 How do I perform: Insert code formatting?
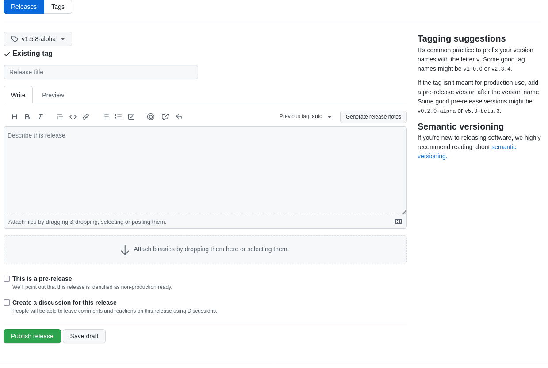pos(73,117)
